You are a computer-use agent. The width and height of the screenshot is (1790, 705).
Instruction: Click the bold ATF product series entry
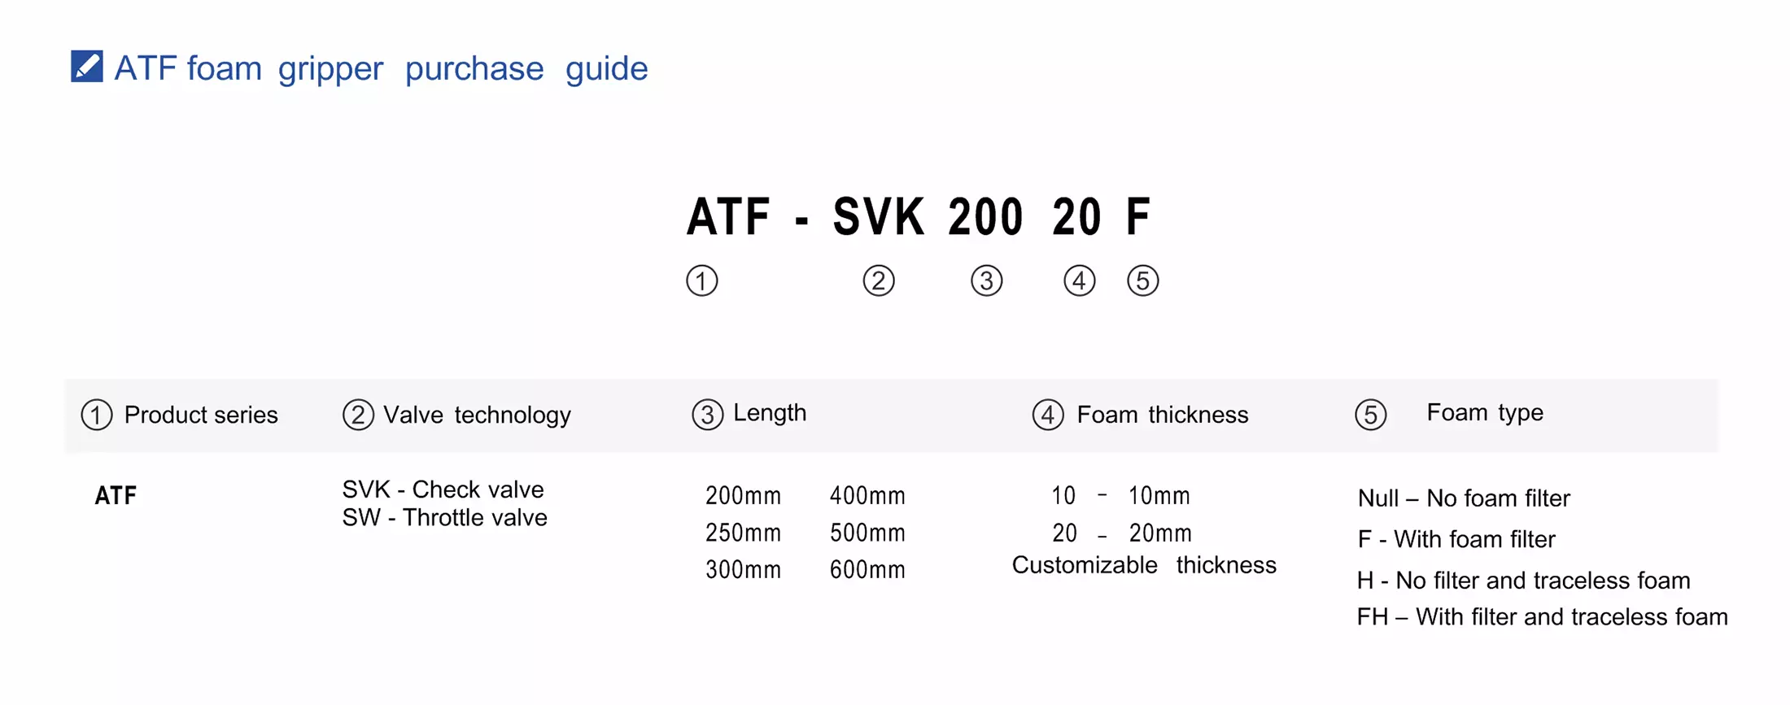coord(116,496)
